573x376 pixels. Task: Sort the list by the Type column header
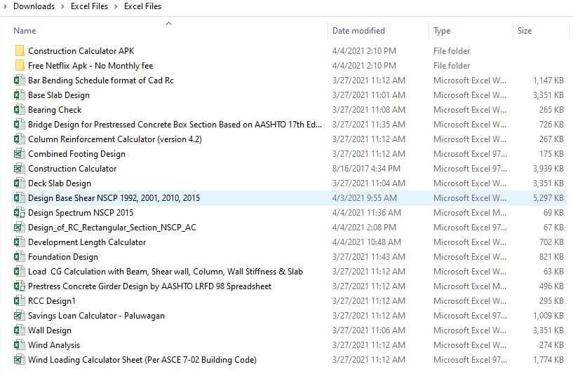pyautogui.click(x=442, y=31)
